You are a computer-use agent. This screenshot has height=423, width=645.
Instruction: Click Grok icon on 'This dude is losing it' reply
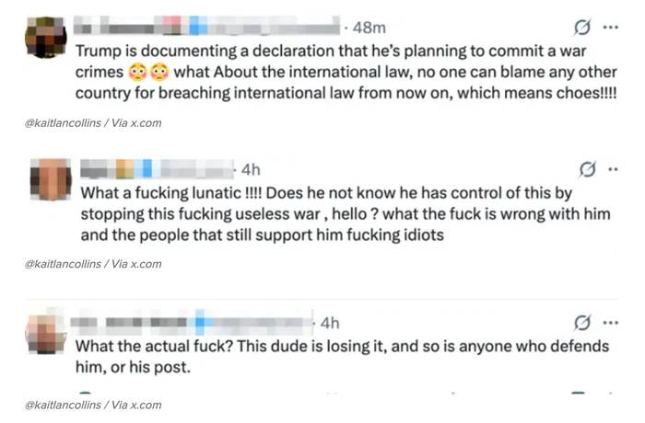click(x=582, y=323)
